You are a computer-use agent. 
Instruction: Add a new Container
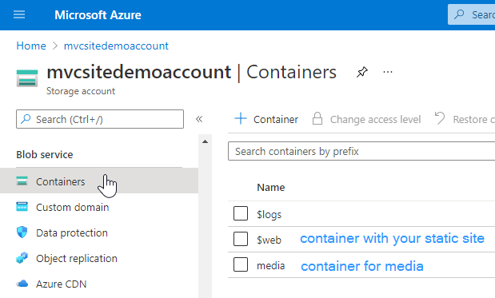tap(266, 119)
